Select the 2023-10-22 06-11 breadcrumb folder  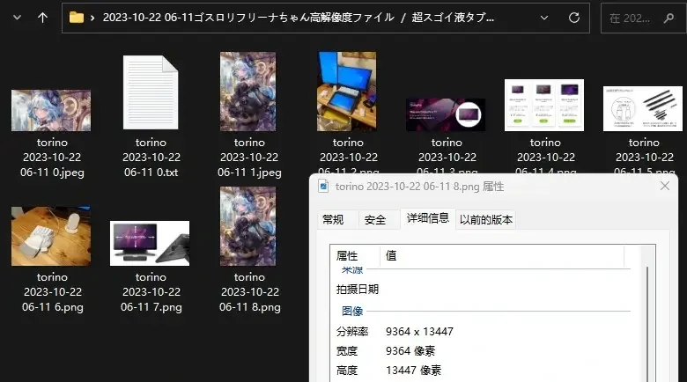tap(248, 18)
